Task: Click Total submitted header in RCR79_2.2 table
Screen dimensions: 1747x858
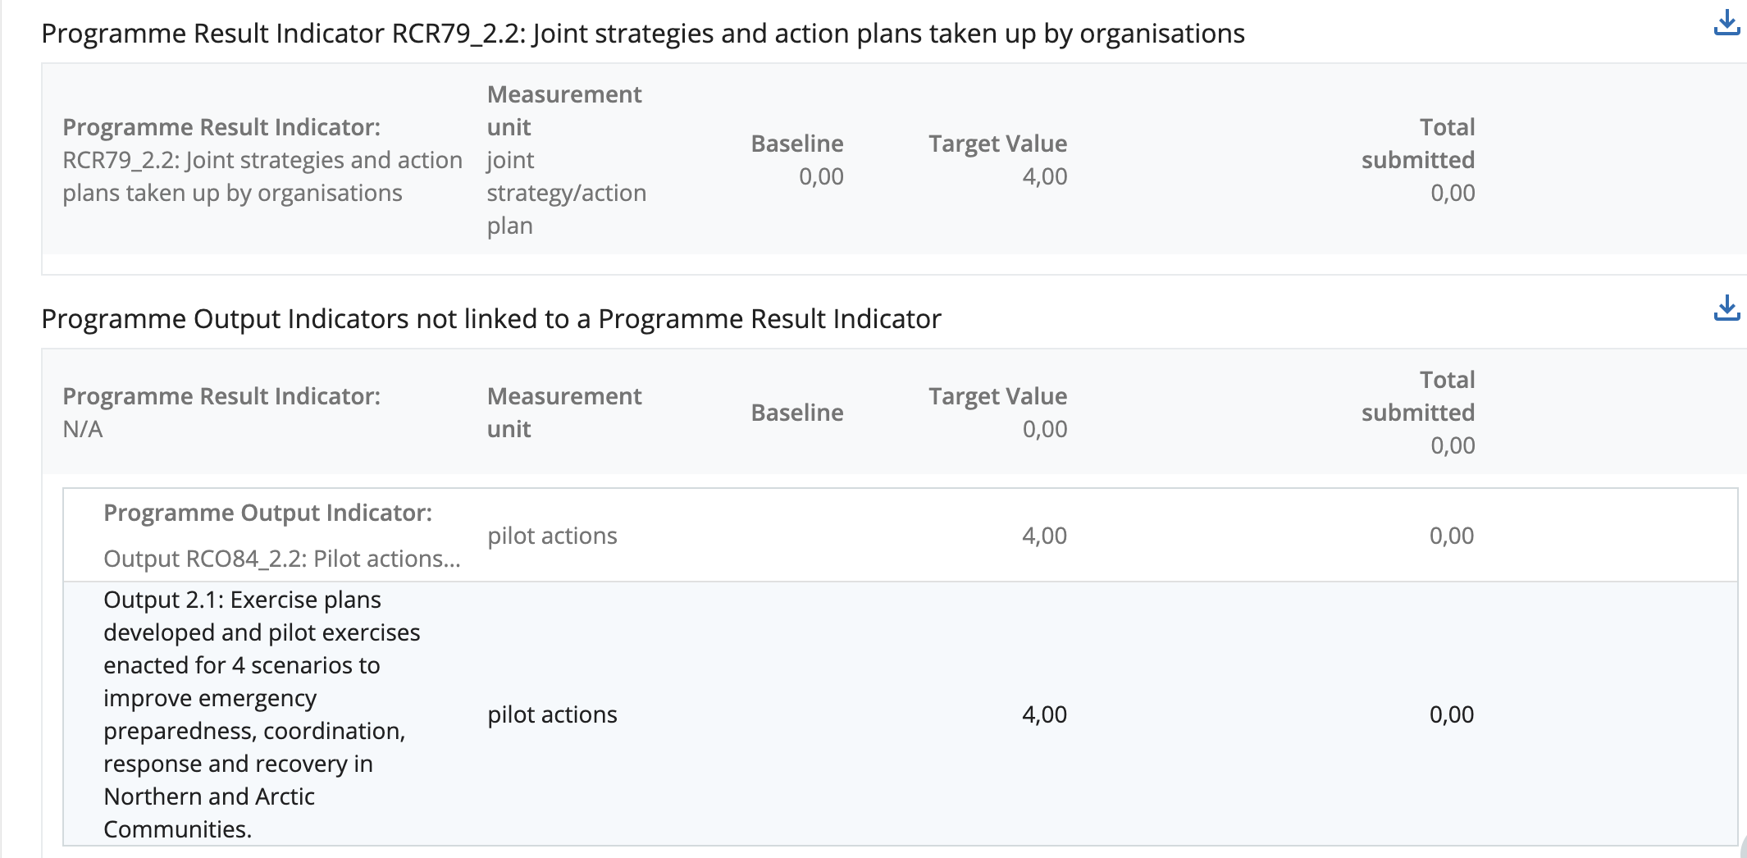Action: click(x=1418, y=144)
